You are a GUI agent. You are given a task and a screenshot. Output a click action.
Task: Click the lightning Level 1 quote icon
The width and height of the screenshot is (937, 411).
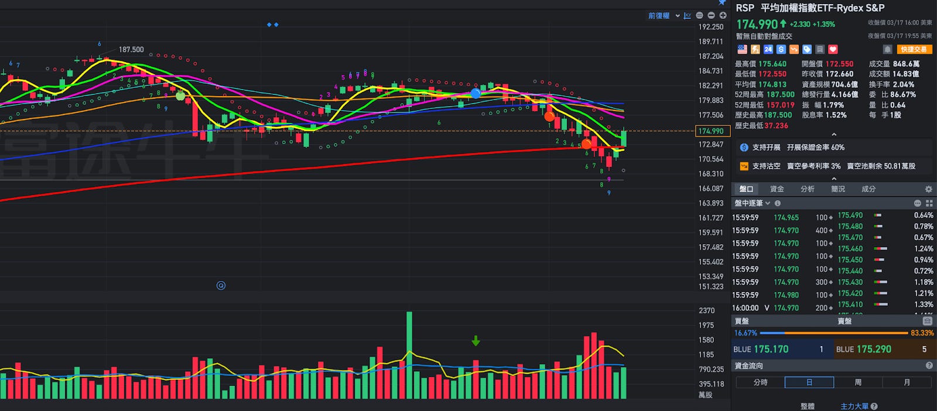coord(755,50)
